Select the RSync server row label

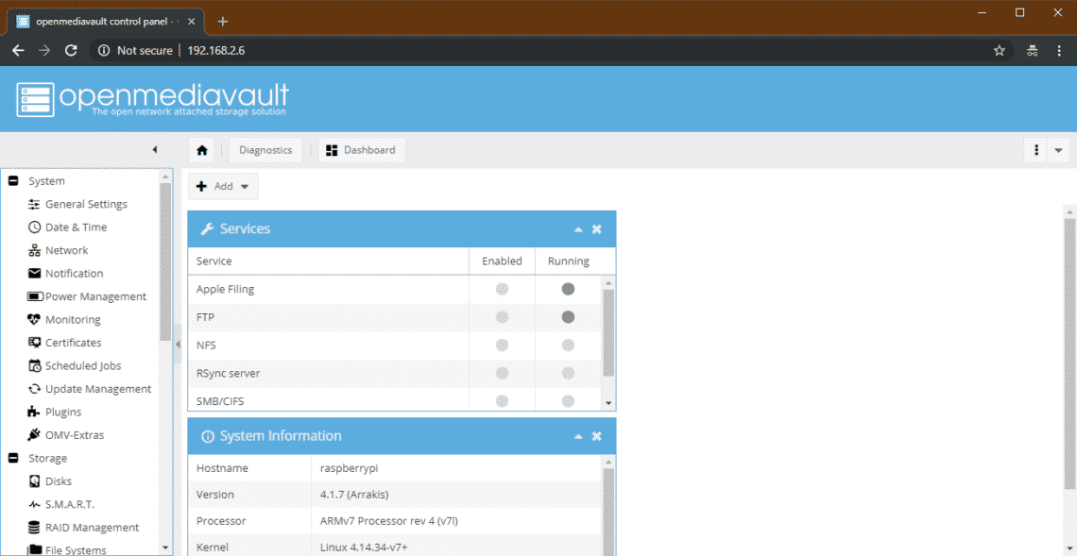click(x=228, y=374)
